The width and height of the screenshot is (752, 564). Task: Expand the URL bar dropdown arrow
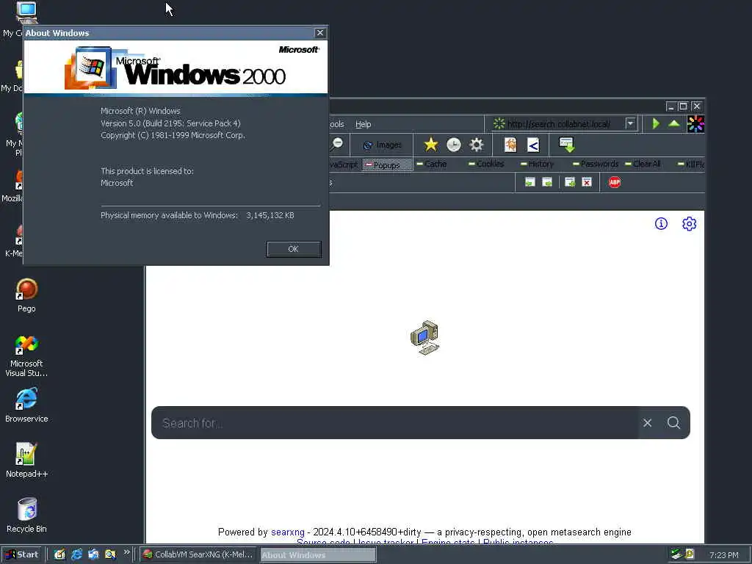pyautogui.click(x=630, y=123)
